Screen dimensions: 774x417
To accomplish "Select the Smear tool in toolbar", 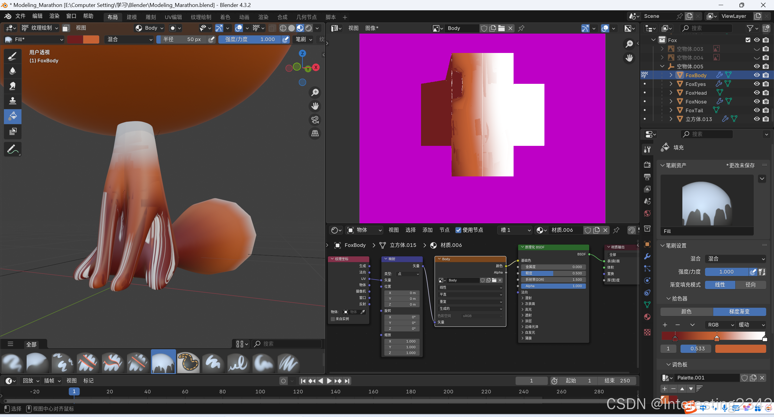I will (13, 86).
